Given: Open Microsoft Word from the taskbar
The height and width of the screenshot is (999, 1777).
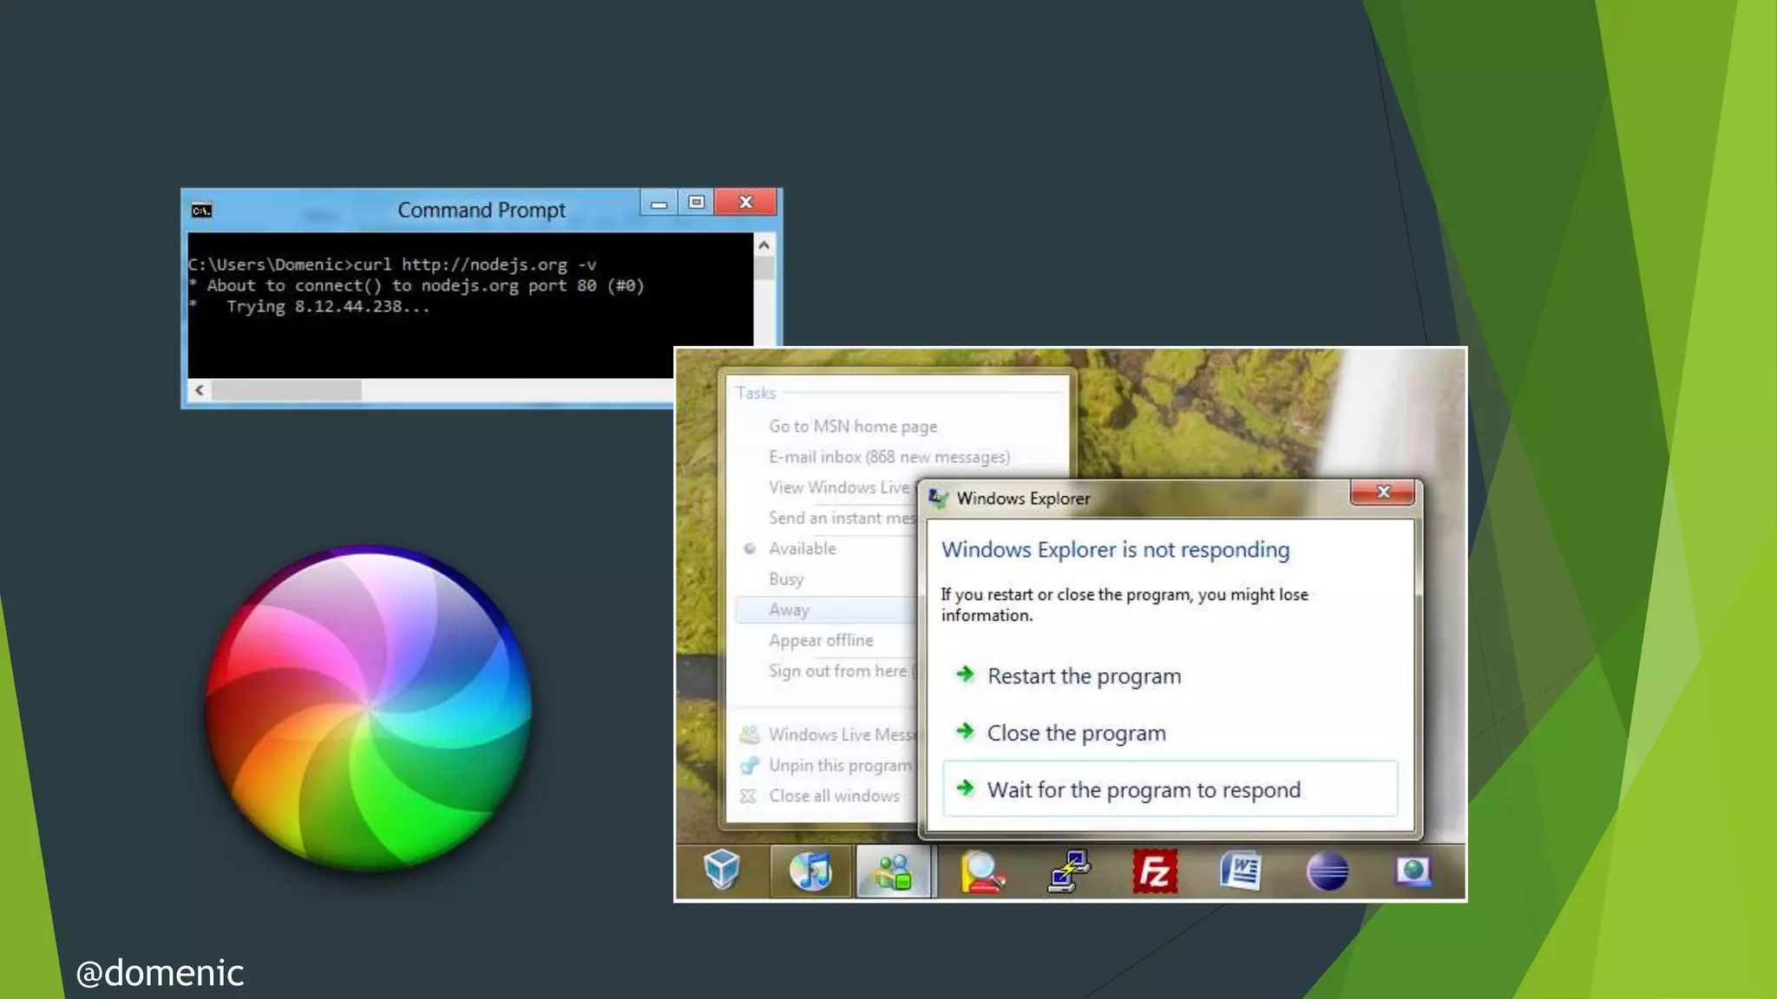Looking at the screenshot, I should click(1241, 871).
